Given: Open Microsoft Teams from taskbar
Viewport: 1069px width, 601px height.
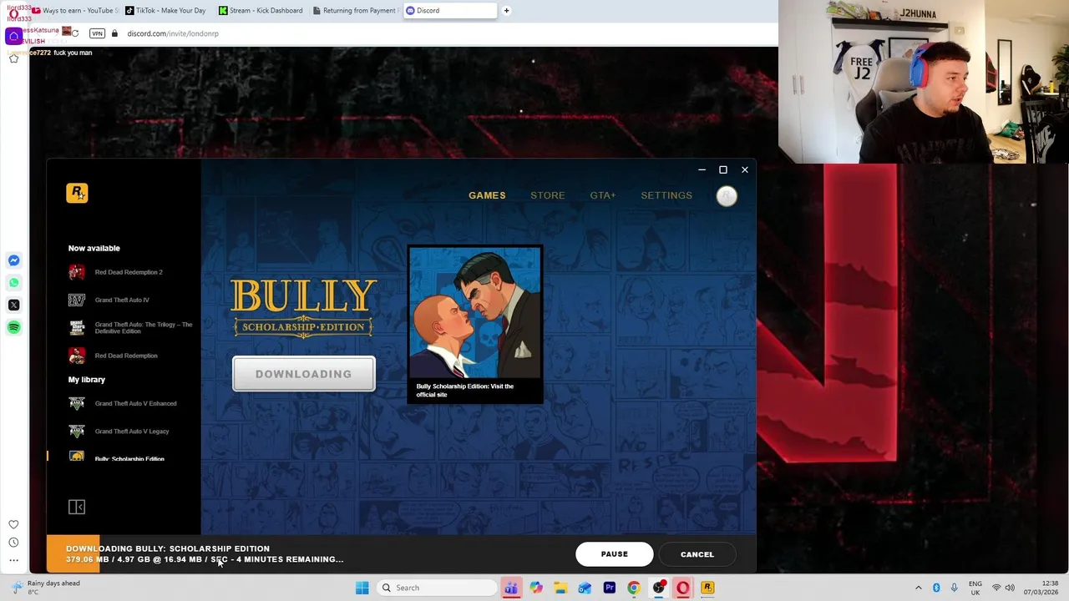Looking at the screenshot, I should [511, 588].
